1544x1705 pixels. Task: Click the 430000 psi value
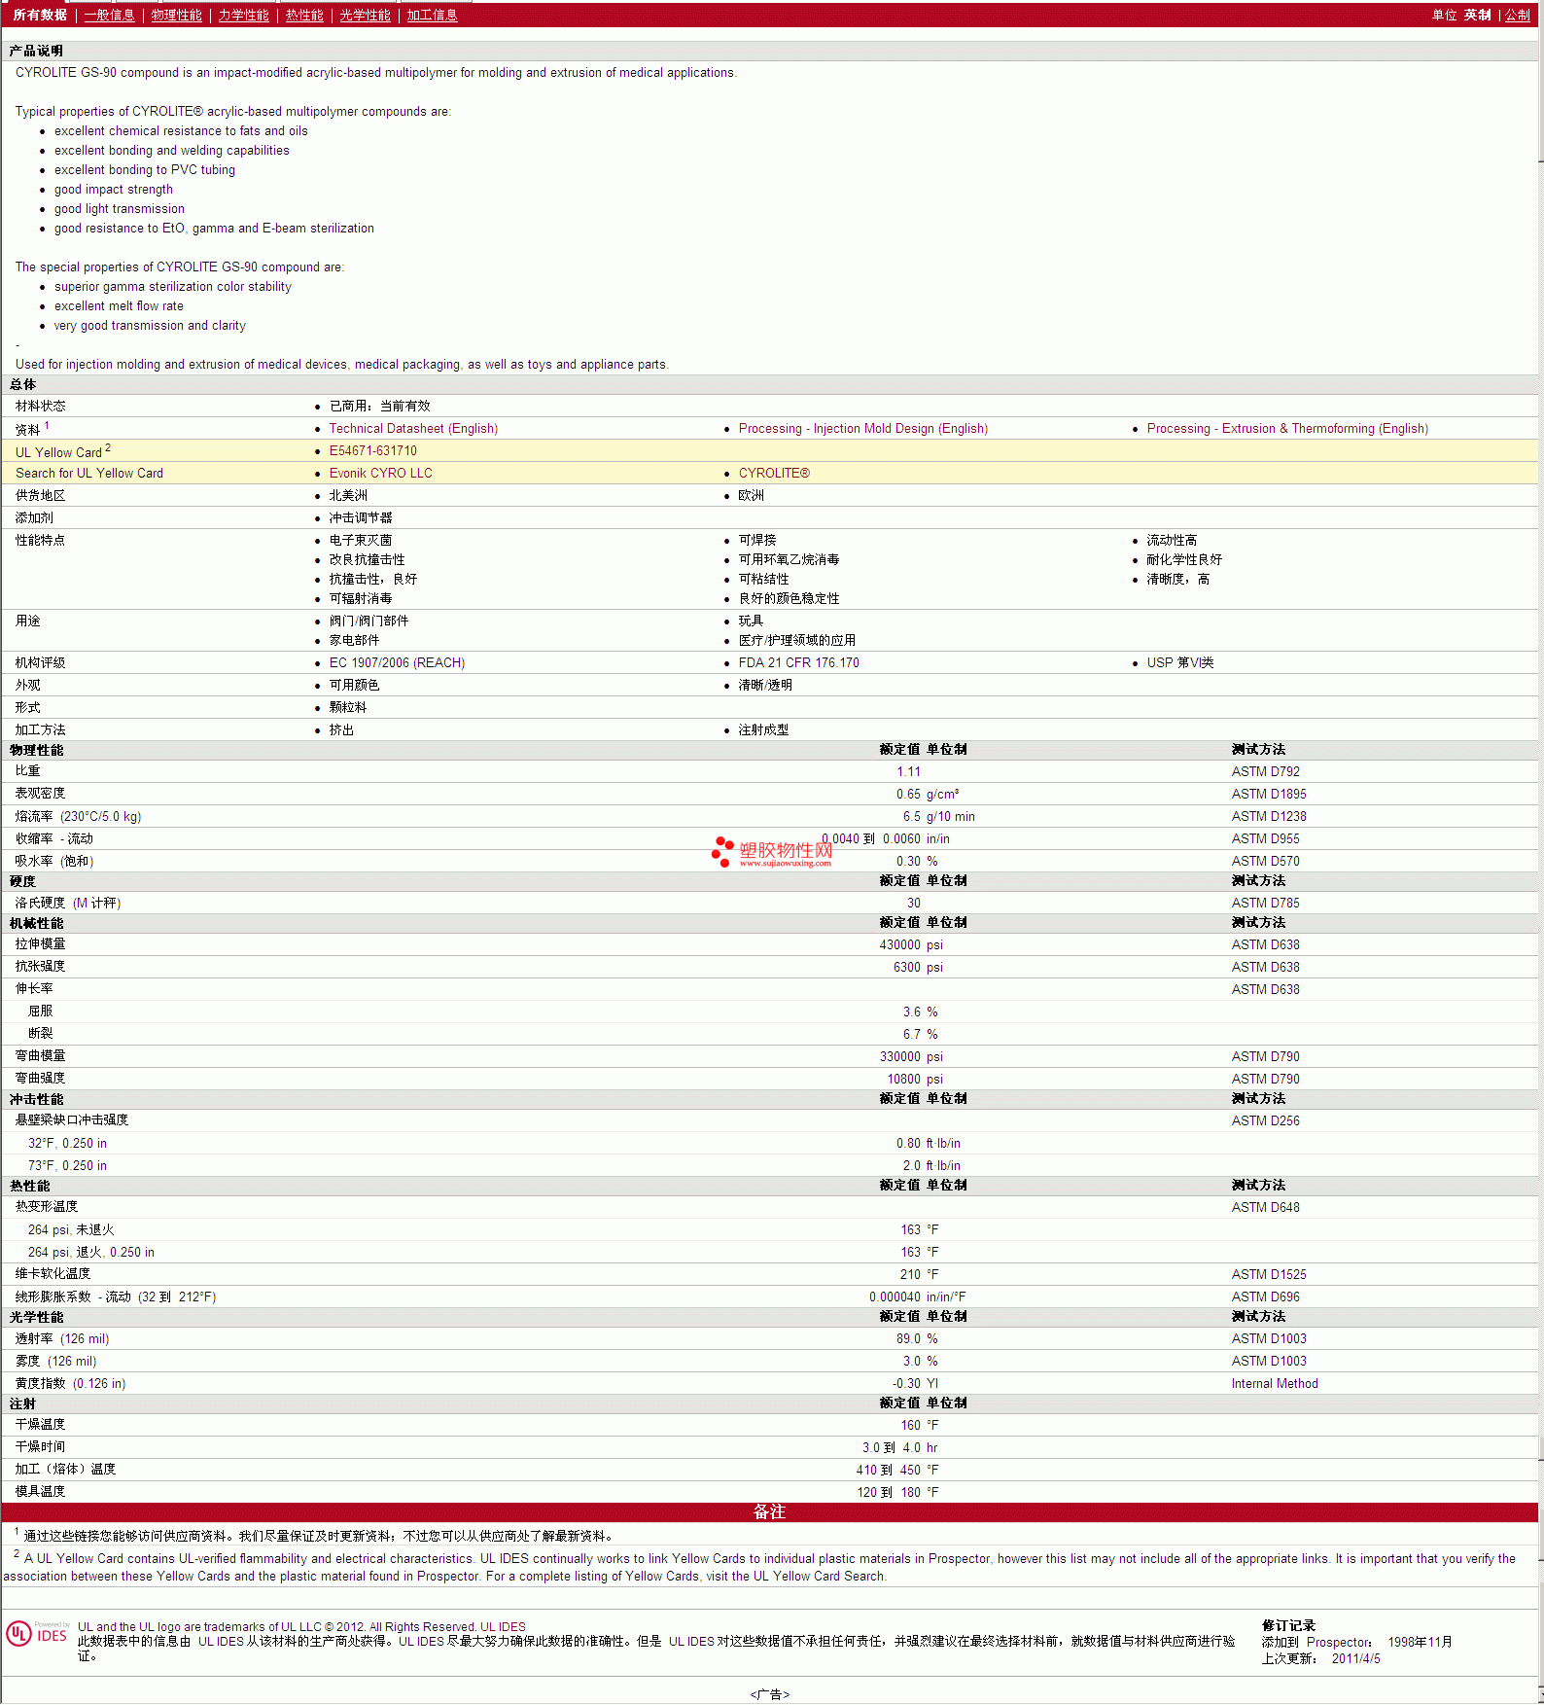click(x=911, y=945)
